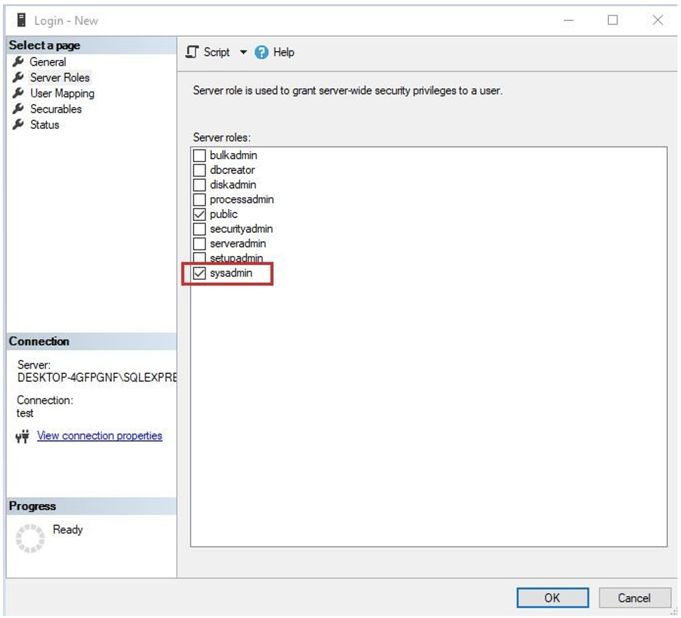The height and width of the screenshot is (618, 681).
Task: Click the Login window title bar icon
Action: coord(21,20)
